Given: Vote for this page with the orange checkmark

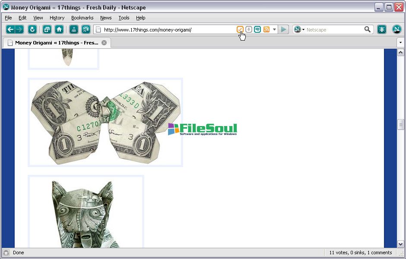Looking at the screenshot, I should (x=240, y=29).
